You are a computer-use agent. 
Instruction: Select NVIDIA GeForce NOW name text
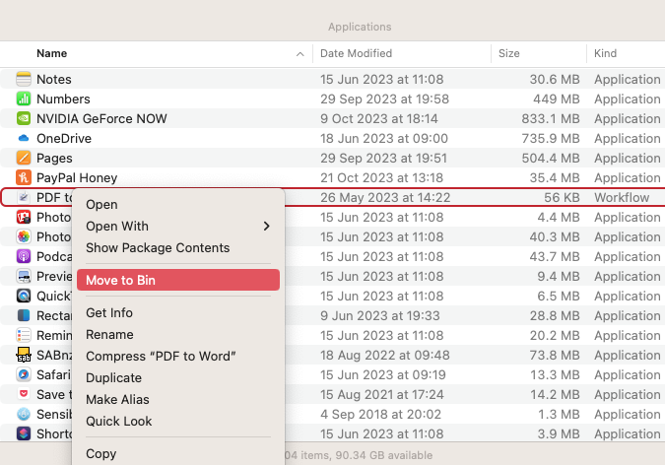point(101,119)
